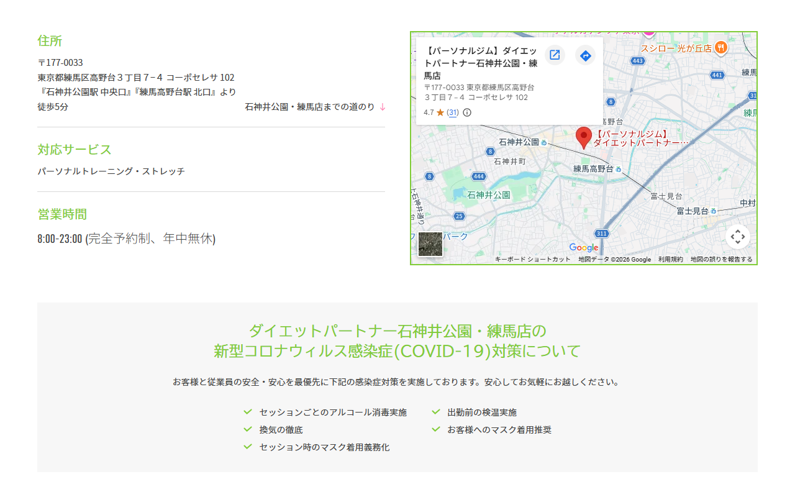795x497 pixels.
Task: Open the map camera controls button
Action: 737,237
